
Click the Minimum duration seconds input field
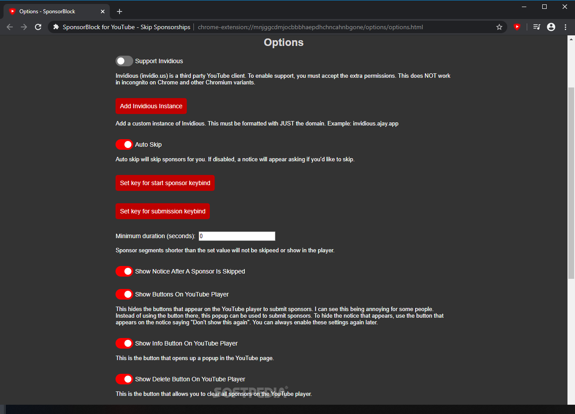237,236
